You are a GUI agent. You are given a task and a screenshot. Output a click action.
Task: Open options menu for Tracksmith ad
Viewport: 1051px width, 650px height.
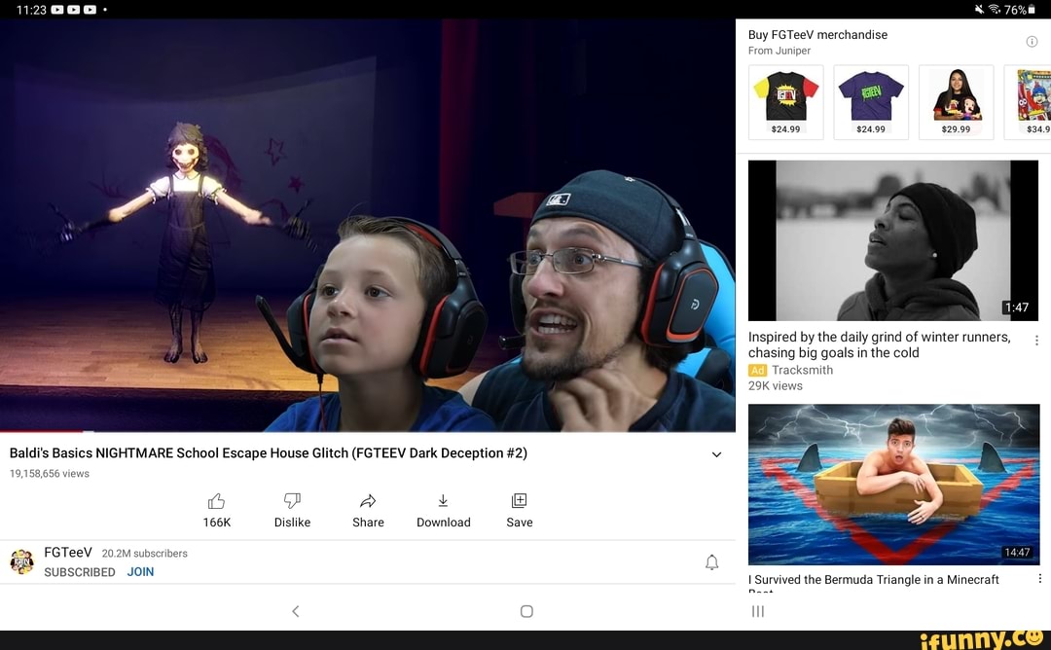(1036, 341)
